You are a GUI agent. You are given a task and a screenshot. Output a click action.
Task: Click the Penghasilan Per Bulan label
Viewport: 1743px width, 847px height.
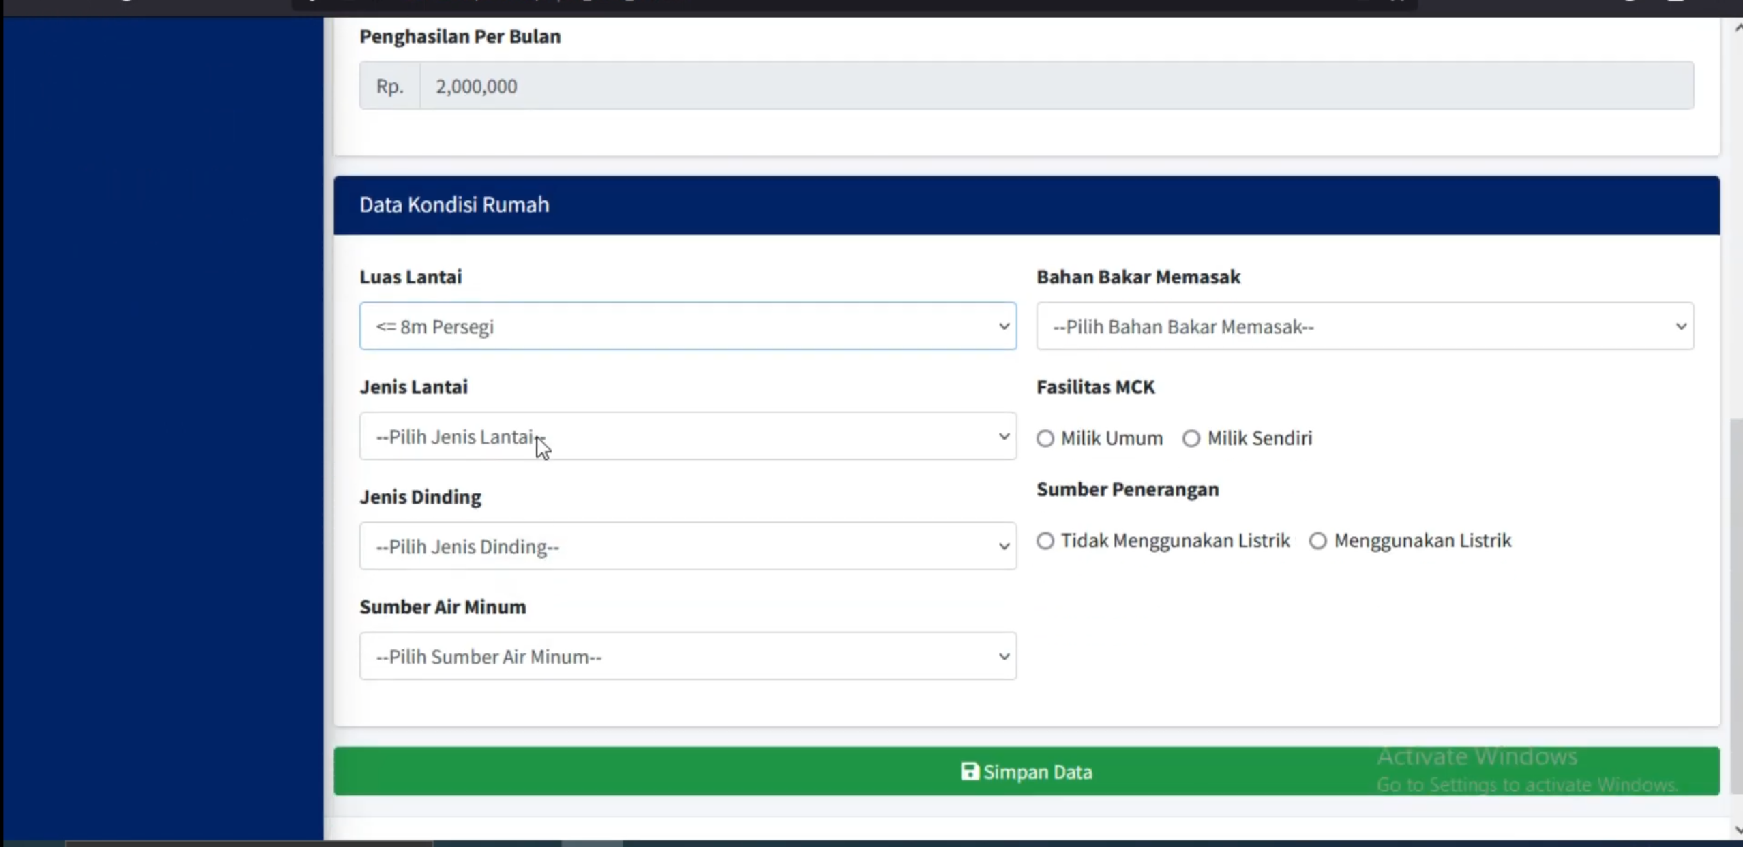click(x=460, y=36)
